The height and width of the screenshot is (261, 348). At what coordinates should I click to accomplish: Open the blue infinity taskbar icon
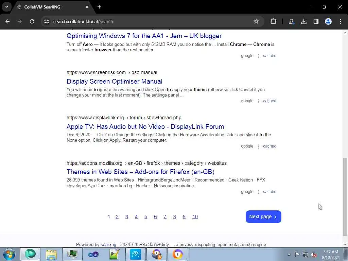click(93, 254)
